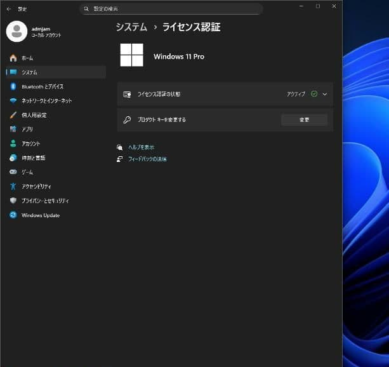The width and height of the screenshot is (389, 367).
Task: Click the key icon for product key
Action: pos(127,119)
